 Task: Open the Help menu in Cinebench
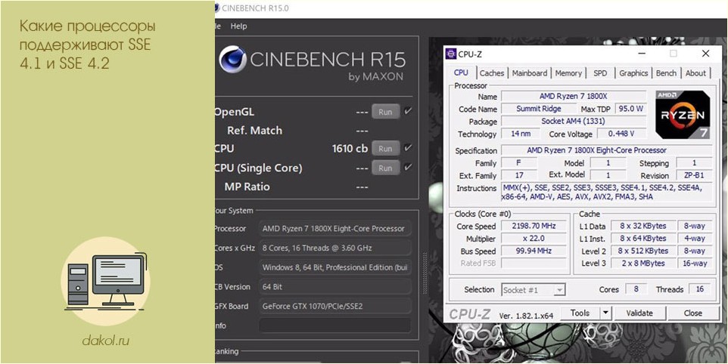point(238,26)
